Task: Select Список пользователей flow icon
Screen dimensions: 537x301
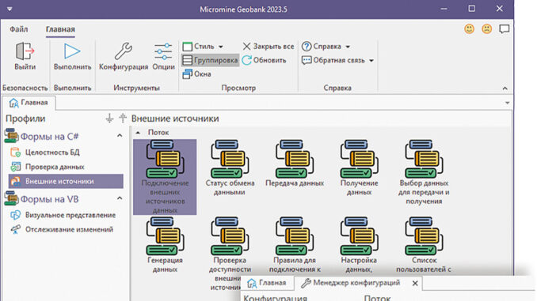Action: pyautogui.click(x=424, y=236)
